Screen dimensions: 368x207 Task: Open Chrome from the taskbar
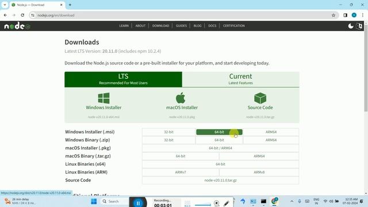coord(274,201)
